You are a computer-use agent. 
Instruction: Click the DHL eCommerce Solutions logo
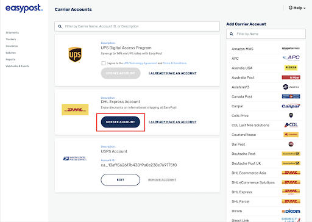click(291, 182)
